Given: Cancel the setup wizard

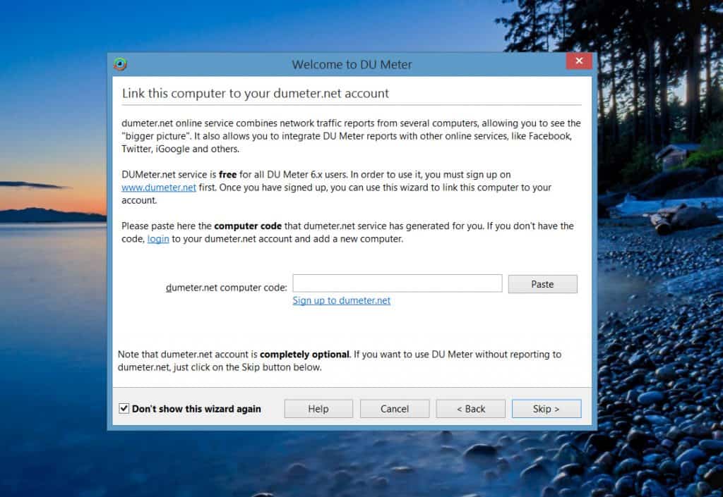Looking at the screenshot, I should coord(395,409).
